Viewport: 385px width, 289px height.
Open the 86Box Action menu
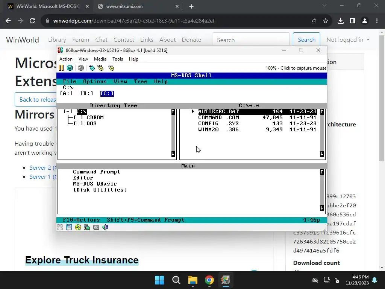tap(66, 59)
